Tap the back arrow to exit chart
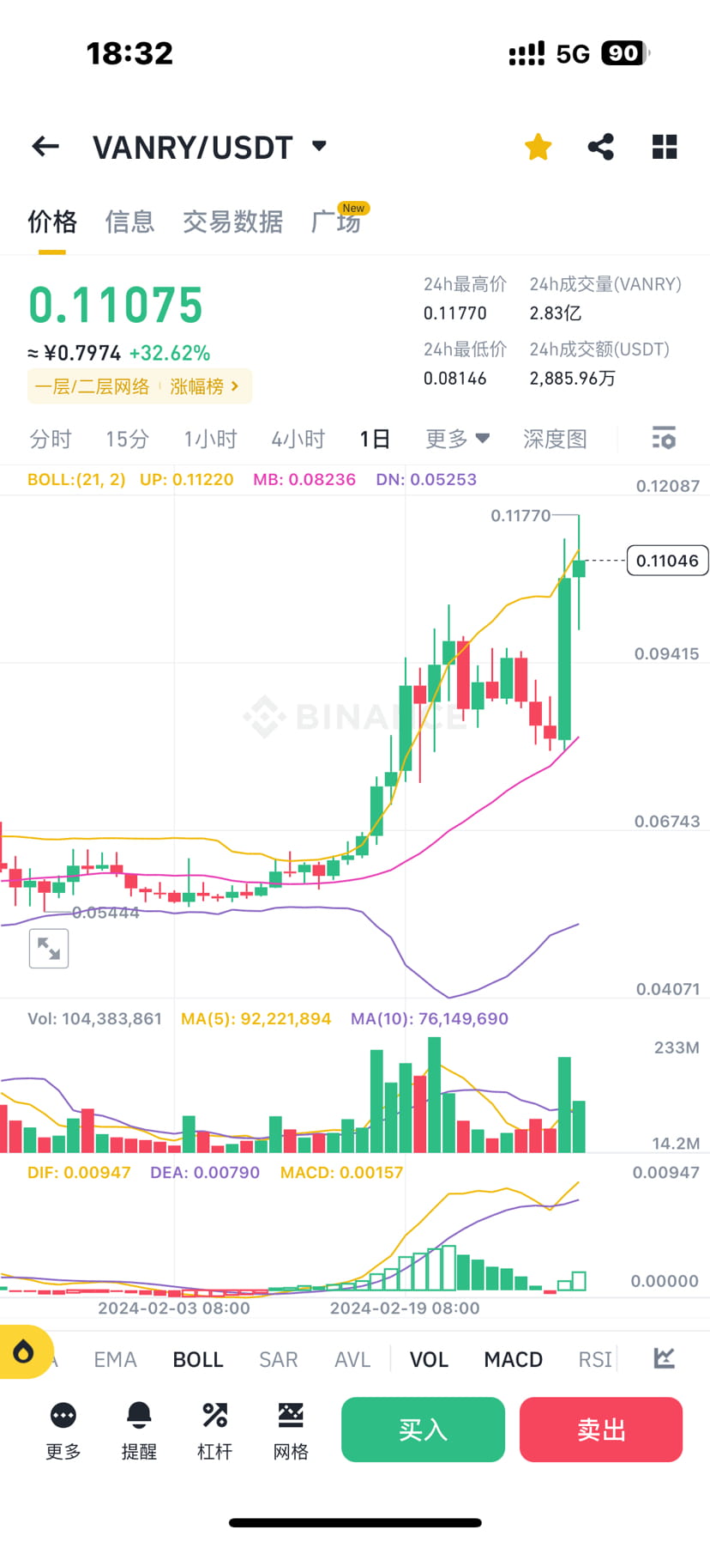 [x=45, y=146]
